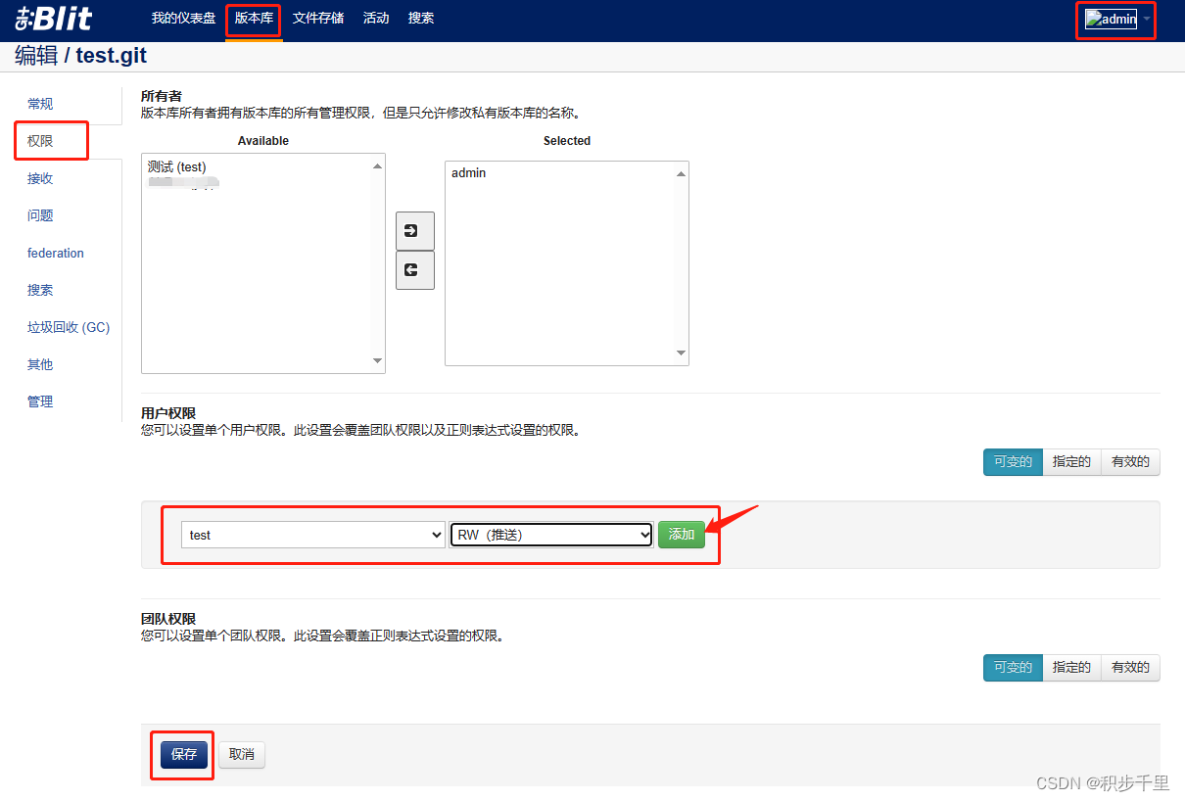Switch to the 垃圾回收 (GC) tab
Screen dimensions: 1185x801
click(x=69, y=327)
